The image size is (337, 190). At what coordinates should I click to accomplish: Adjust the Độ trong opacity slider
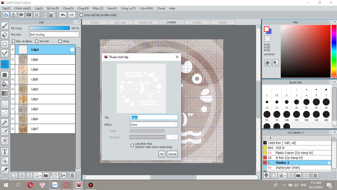pyautogui.click(x=49, y=28)
